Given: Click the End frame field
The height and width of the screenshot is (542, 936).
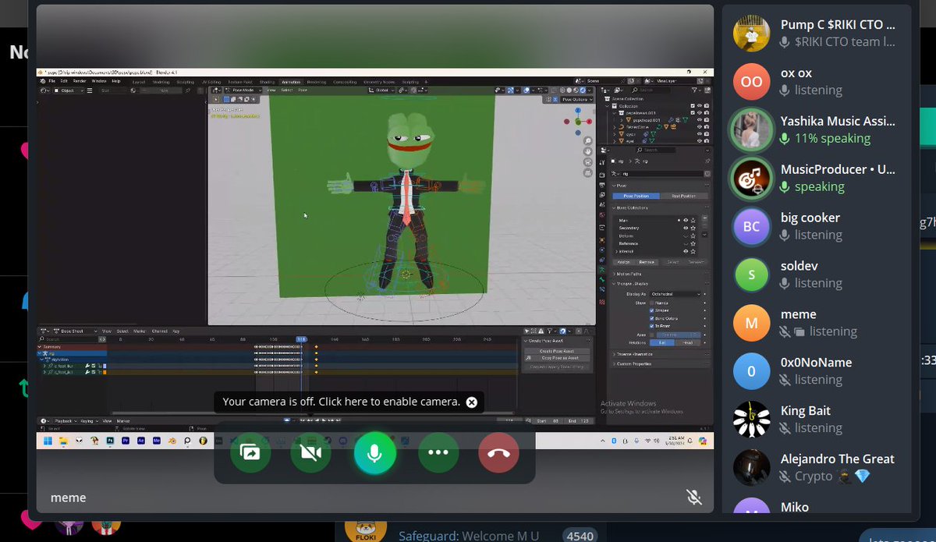Looking at the screenshot, I should click(577, 421).
